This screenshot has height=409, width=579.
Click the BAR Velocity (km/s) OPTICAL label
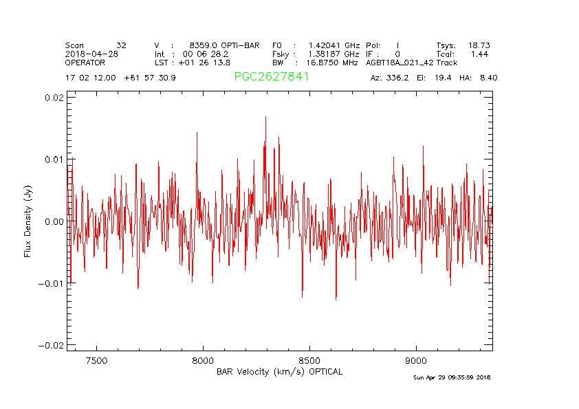click(x=279, y=372)
